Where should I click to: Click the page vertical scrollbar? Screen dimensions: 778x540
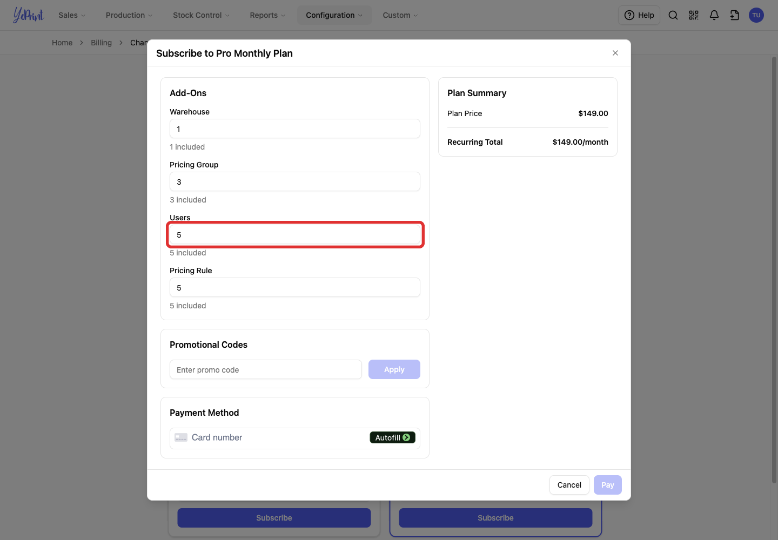pos(774,270)
